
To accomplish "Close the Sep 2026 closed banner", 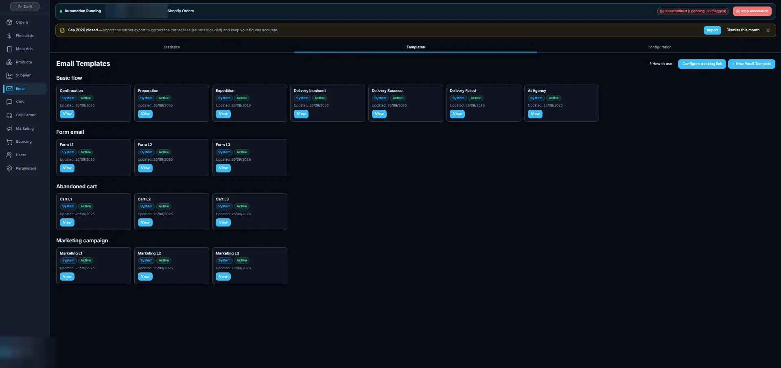I will (768, 30).
